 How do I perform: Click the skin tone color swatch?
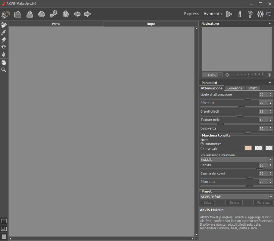tap(248, 148)
